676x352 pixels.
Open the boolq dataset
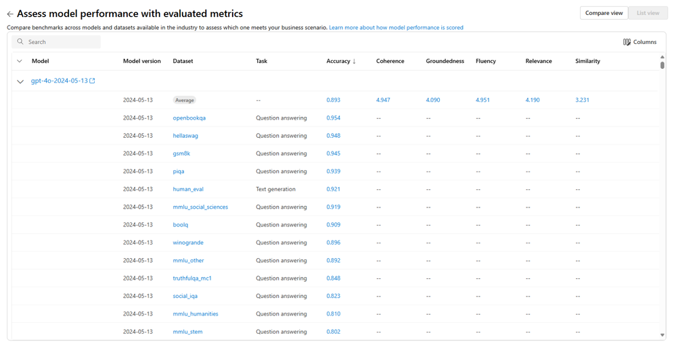click(x=181, y=225)
